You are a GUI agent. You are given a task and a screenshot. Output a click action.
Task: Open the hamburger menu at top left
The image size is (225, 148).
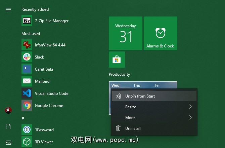(x=8, y=9)
